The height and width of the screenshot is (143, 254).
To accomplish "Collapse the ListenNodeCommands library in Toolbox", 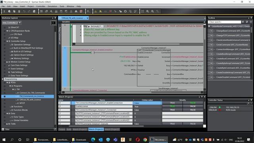I will click(209, 26).
